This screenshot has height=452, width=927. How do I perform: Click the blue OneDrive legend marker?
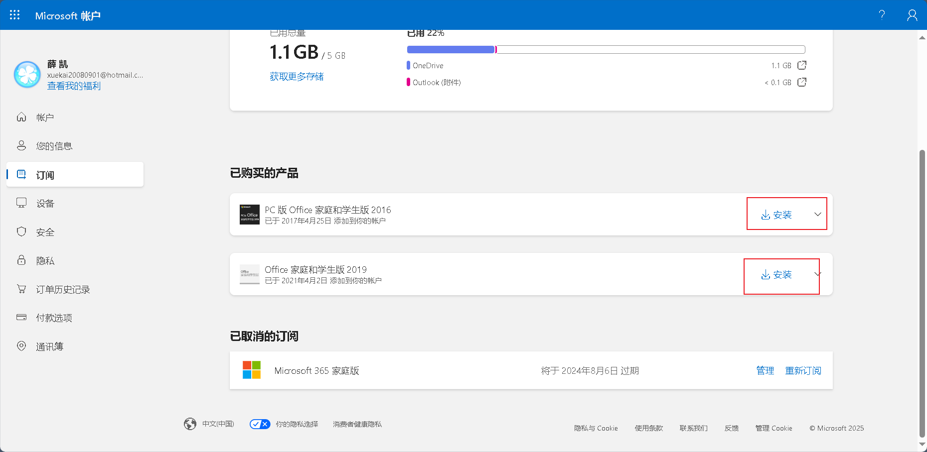[409, 65]
